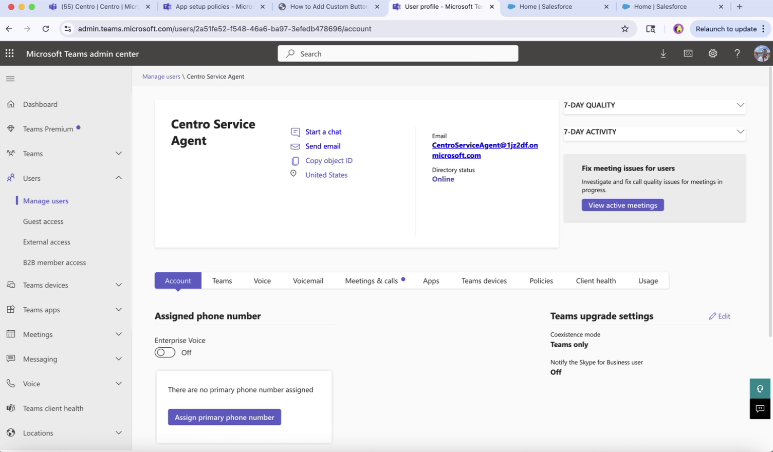This screenshot has width=773, height=452.
Task: Click the location pin icon beside United States
Action: point(293,174)
